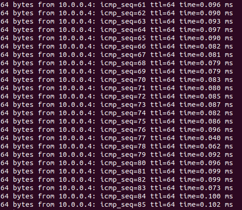Click the icmp_seq=73 text in output

tap(123, 105)
